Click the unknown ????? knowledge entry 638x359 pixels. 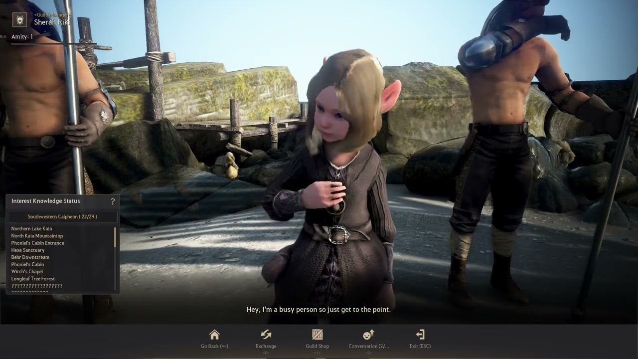37,286
